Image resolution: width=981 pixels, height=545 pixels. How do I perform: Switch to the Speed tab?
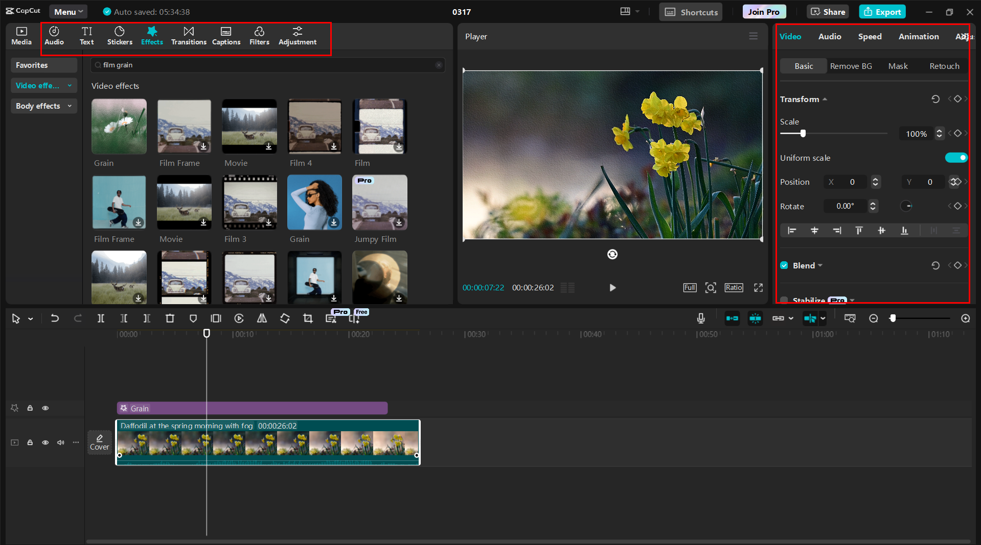[x=870, y=37]
